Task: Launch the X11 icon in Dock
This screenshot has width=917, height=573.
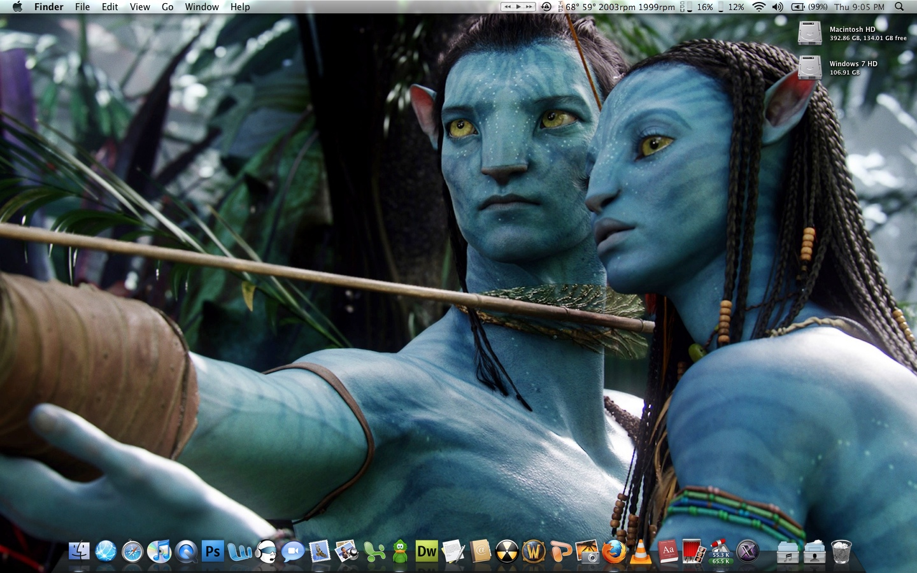Action: [x=748, y=551]
